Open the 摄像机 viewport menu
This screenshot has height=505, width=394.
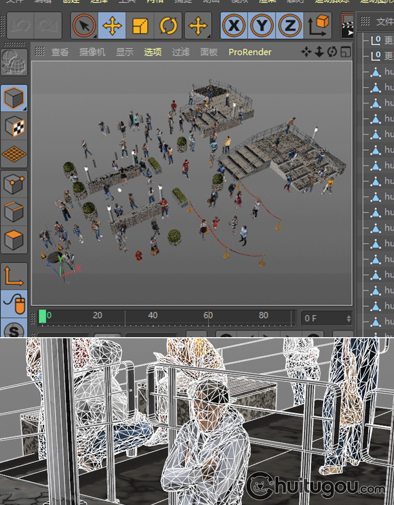pyautogui.click(x=92, y=52)
